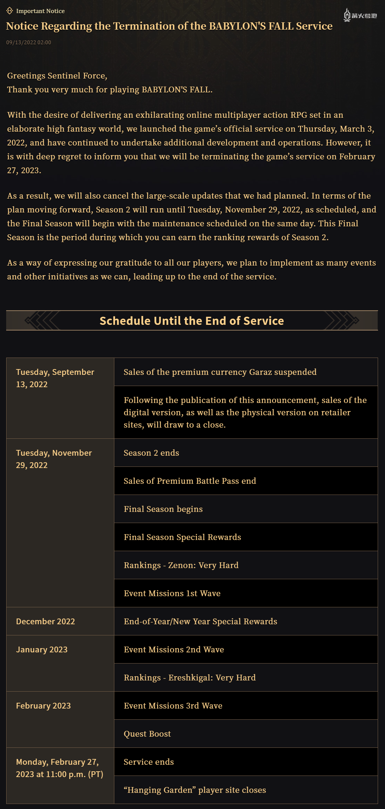
Task: Select the Final Season begins entry
Action: click(163, 509)
